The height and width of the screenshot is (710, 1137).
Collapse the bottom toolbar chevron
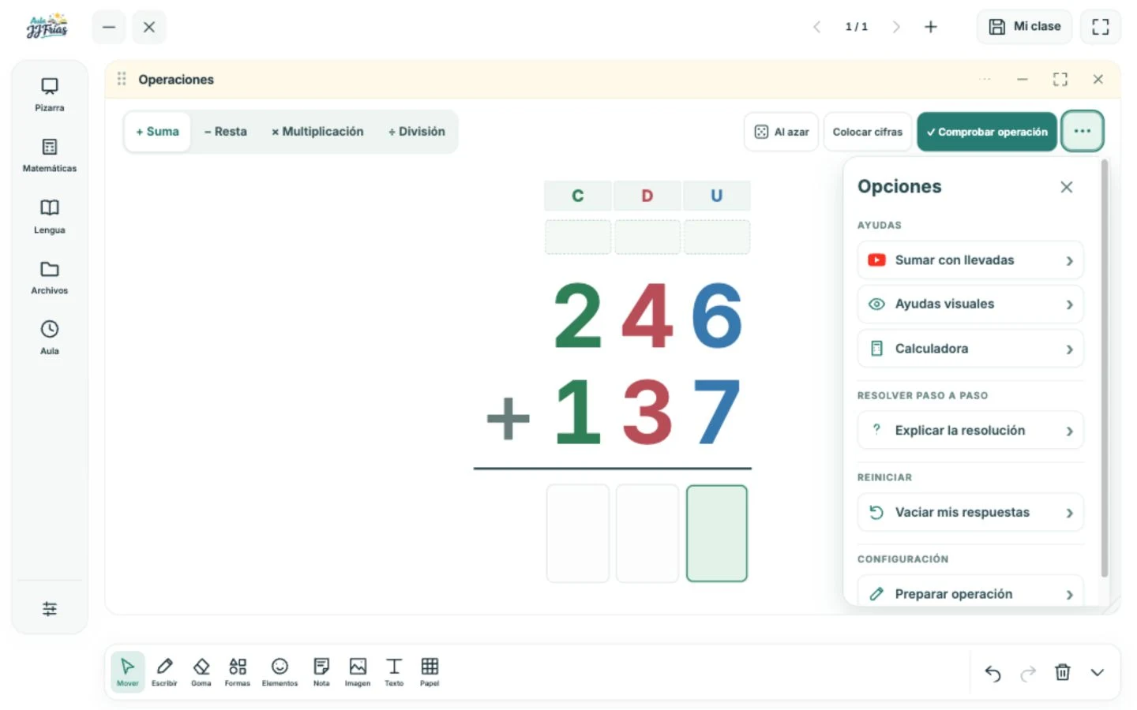tap(1098, 672)
